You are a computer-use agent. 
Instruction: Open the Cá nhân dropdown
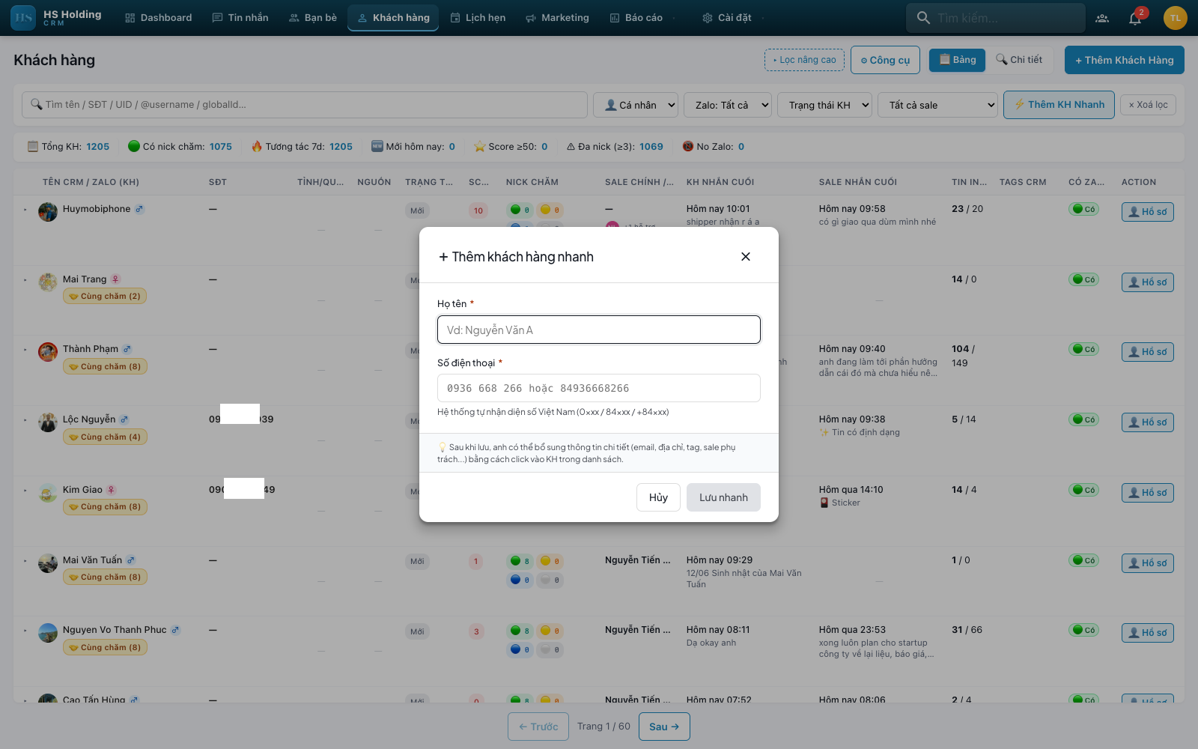tap(636, 105)
